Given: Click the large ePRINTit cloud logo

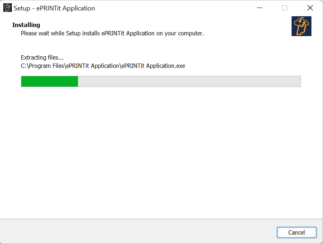Looking at the screenshot, I should tap(301, 26).
